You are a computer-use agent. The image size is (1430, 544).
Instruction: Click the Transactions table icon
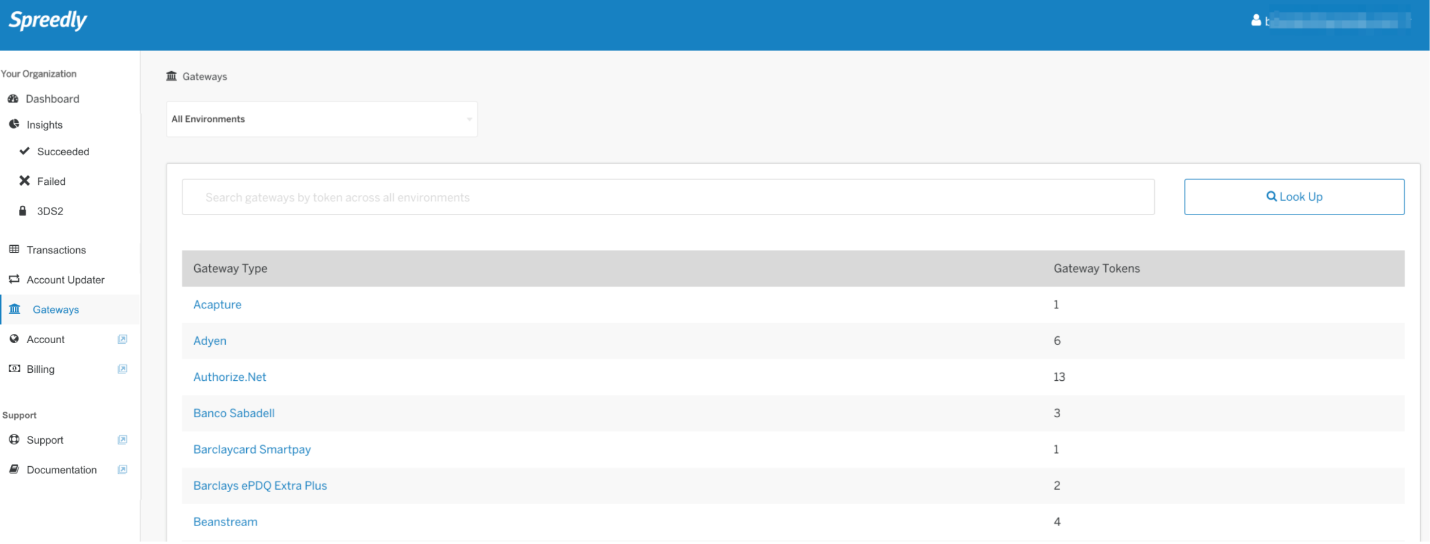14,249
